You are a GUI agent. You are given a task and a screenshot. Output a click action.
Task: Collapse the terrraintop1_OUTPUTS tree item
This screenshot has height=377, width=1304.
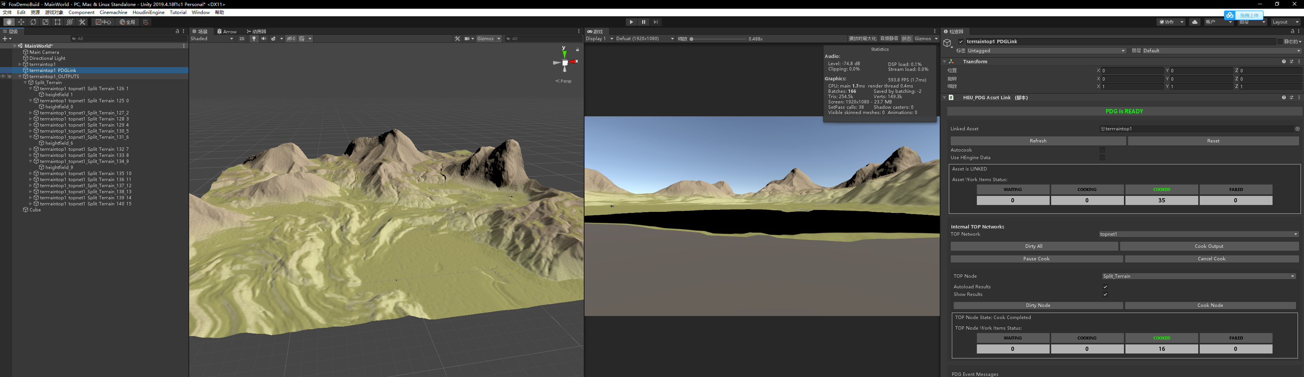20,77
